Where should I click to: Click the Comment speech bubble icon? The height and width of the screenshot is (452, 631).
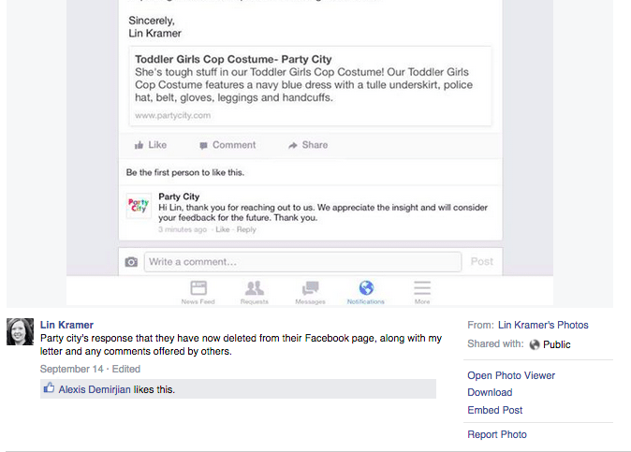(203, 145)
